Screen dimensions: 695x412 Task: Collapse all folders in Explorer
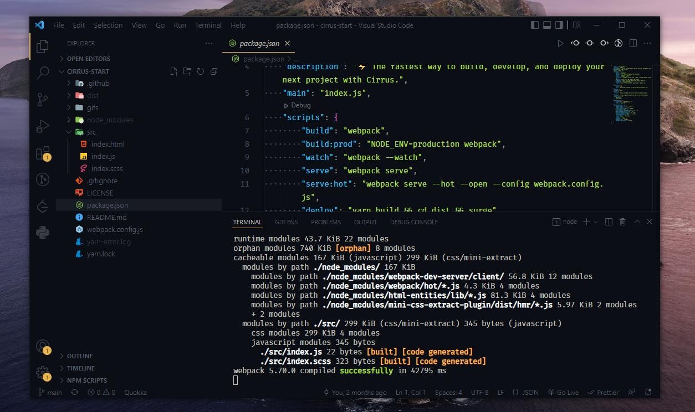(x=214, y=71)
